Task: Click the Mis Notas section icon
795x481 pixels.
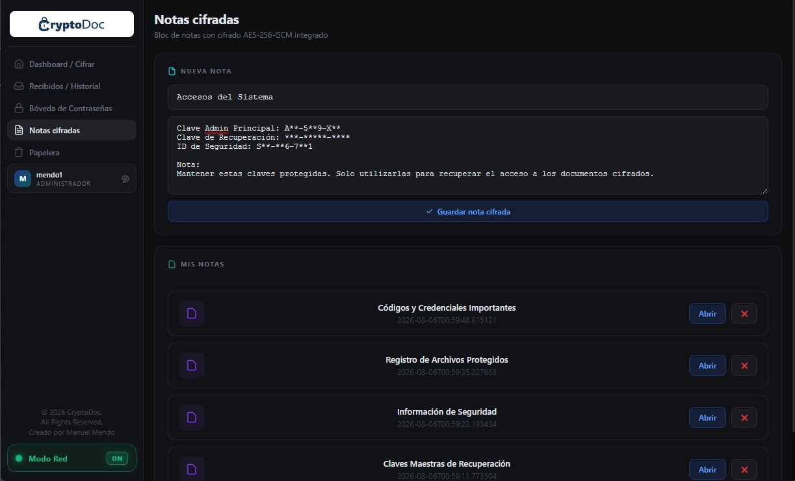Action: click(172, 265)
